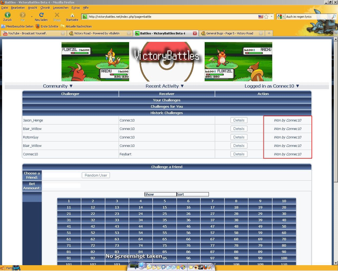Select number 55 in the grid

click(165, 233)
